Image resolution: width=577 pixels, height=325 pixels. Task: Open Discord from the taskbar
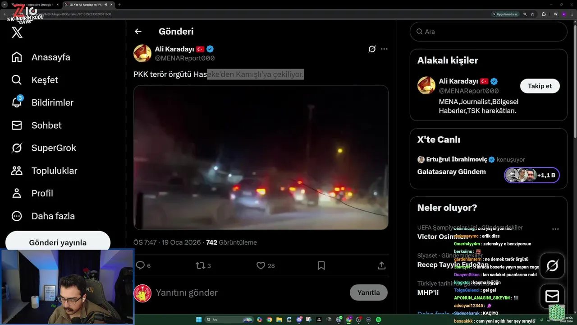pos(299,320)
